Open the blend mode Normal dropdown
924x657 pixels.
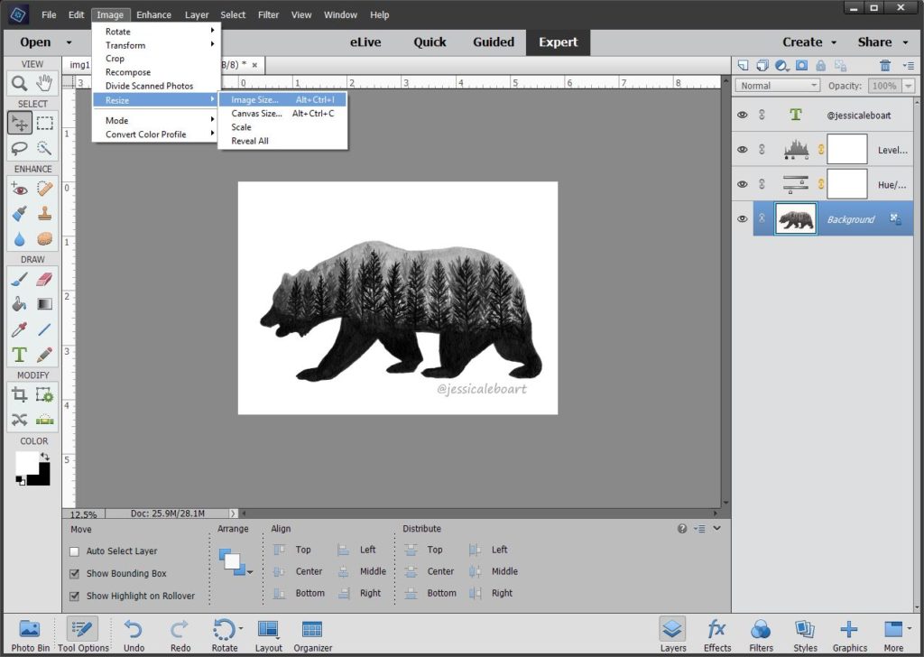click(x=777, y=86)
